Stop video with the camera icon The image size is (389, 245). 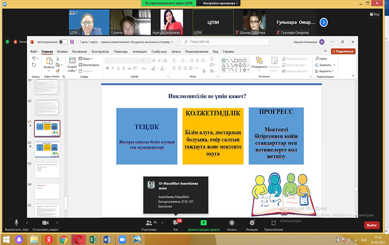(44, 223)
